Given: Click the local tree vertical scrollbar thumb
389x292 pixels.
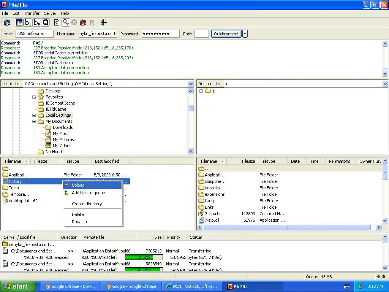Looking at the screenshot, I should click(190, 108).
